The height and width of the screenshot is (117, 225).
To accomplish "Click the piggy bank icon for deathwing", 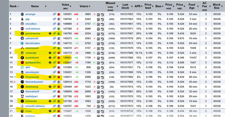I will tap(49, 87).
